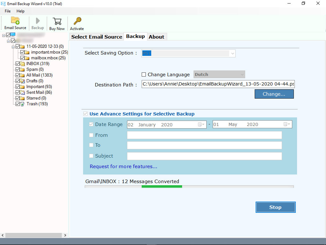
Task: Click the important.mbox file icon
Action: click(x=27, y=52)
